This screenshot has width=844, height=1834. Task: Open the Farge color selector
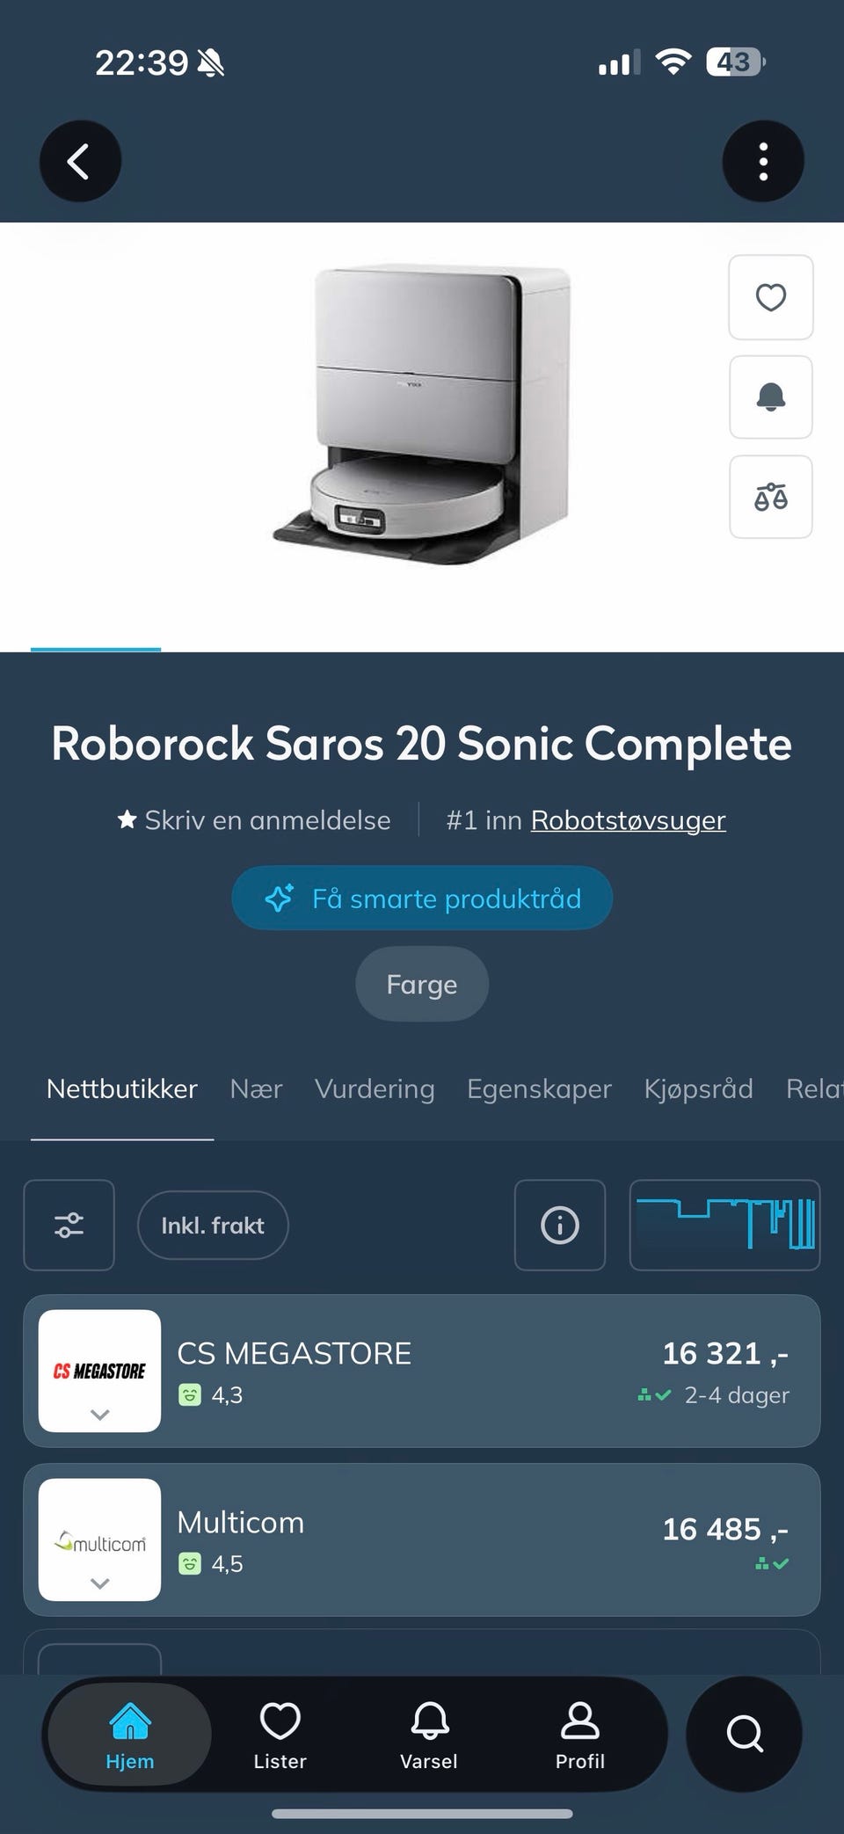tap(422, 984)
